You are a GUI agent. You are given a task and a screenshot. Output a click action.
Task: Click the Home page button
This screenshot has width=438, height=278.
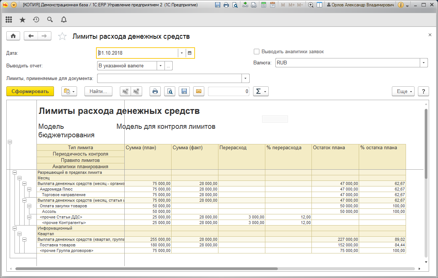[13, 36]
